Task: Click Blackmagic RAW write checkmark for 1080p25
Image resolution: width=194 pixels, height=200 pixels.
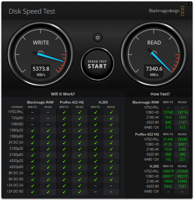Action: click(x=32, y=130)
